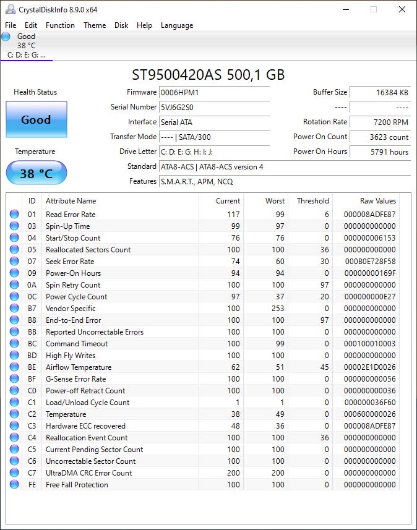Select the C: D: E: G: drive tab
Screen dimensions: 417x530
tap(26, 54)
